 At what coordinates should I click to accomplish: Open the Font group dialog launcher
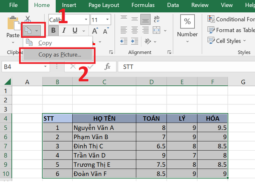(111, 52)
